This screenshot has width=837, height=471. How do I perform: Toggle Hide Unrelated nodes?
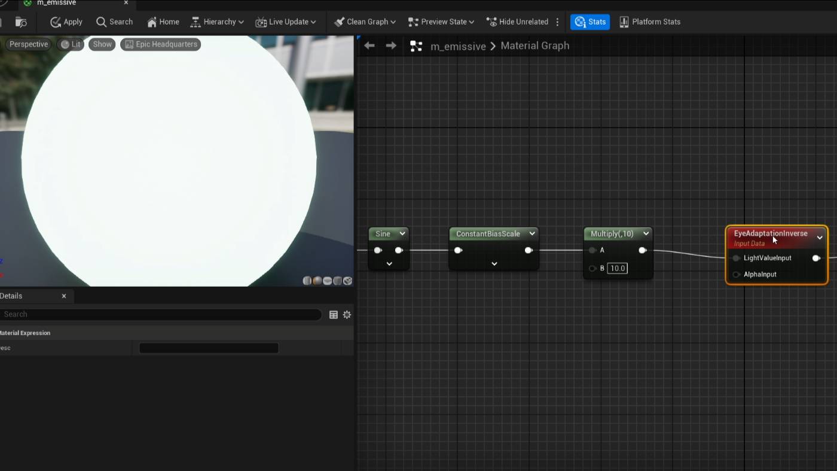coord(517,22)
